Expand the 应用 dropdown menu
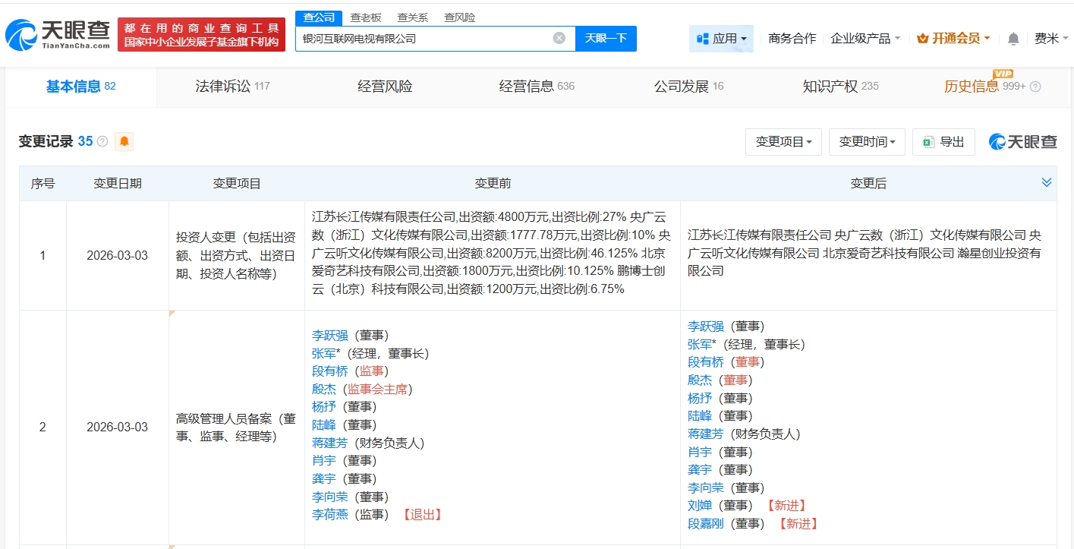This screenshot has height=549, width=1074. pyautogui.click(x=721, y=39)
